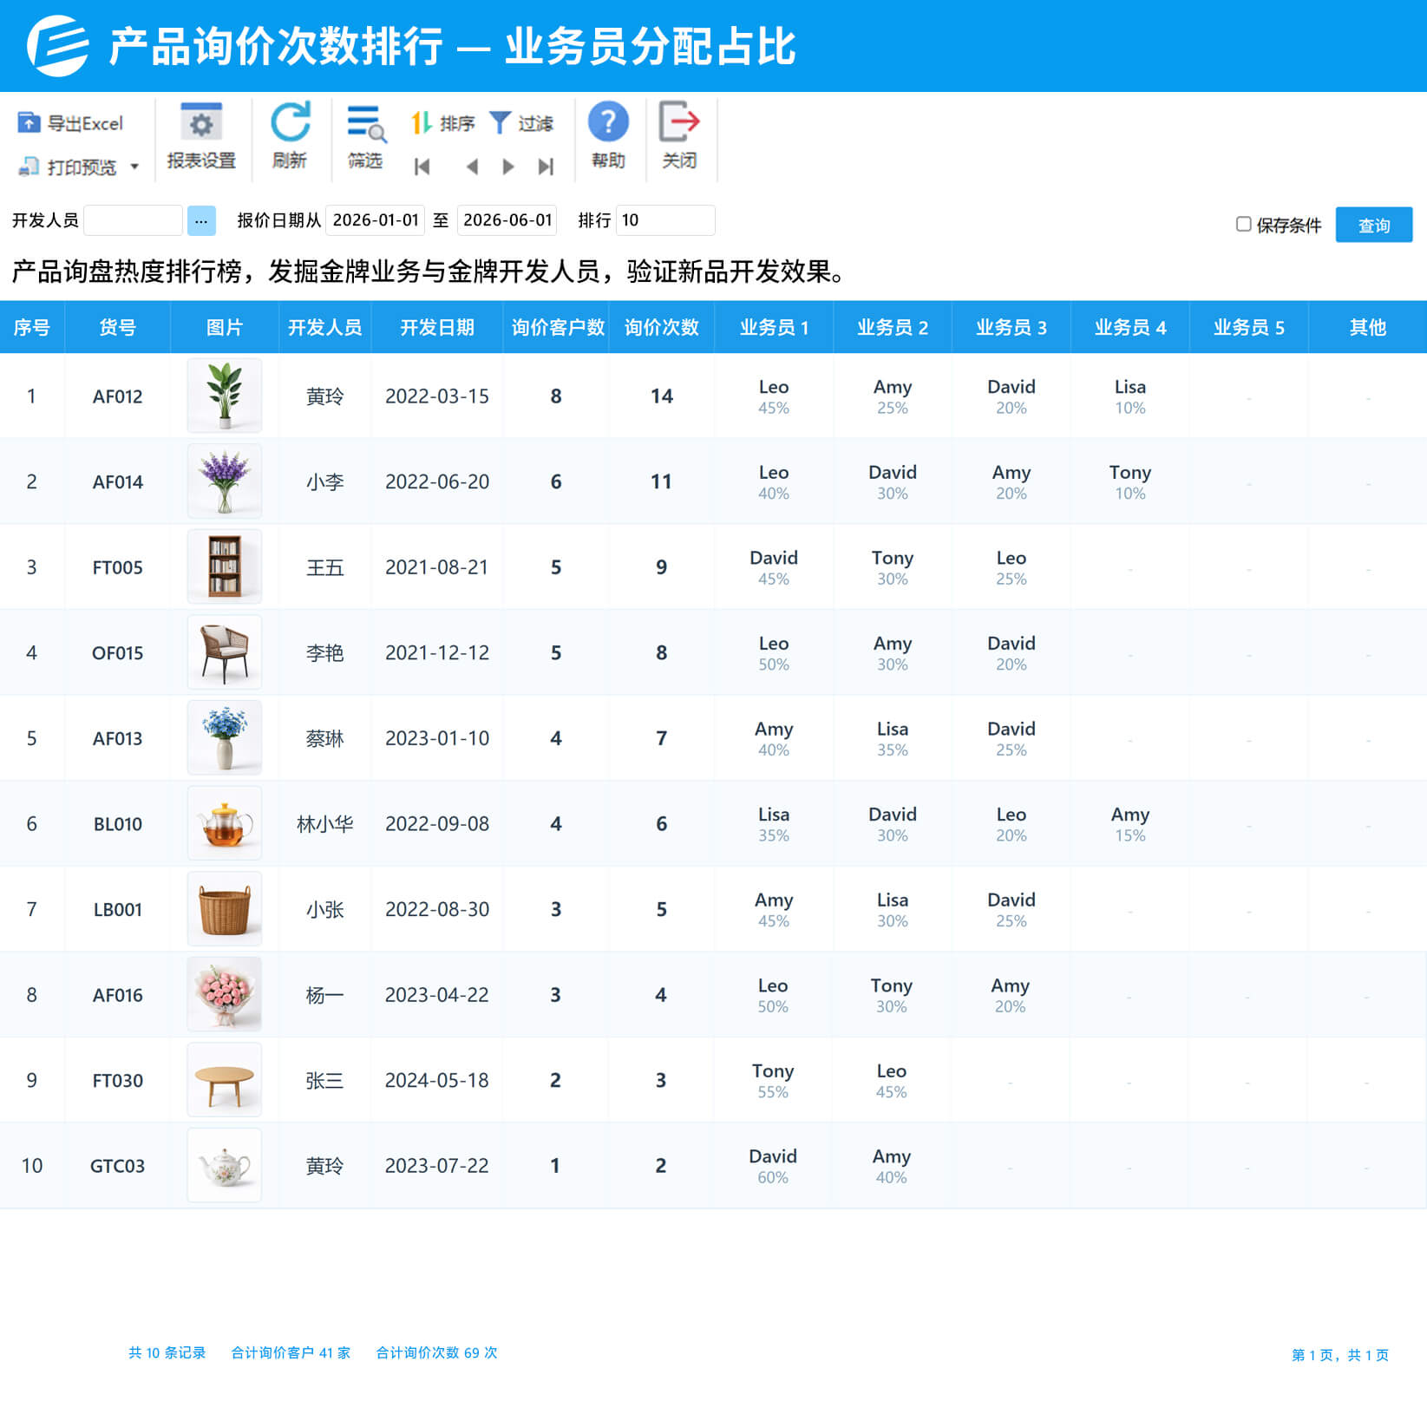
Task: Click the 其他 column header
Action: click(1367, 327)
